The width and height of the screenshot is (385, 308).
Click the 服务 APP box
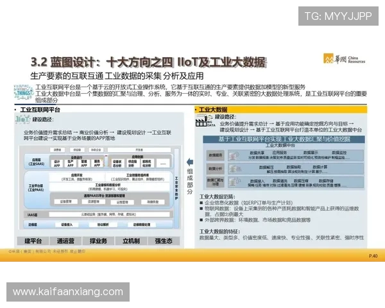click(x=98, y=164)
